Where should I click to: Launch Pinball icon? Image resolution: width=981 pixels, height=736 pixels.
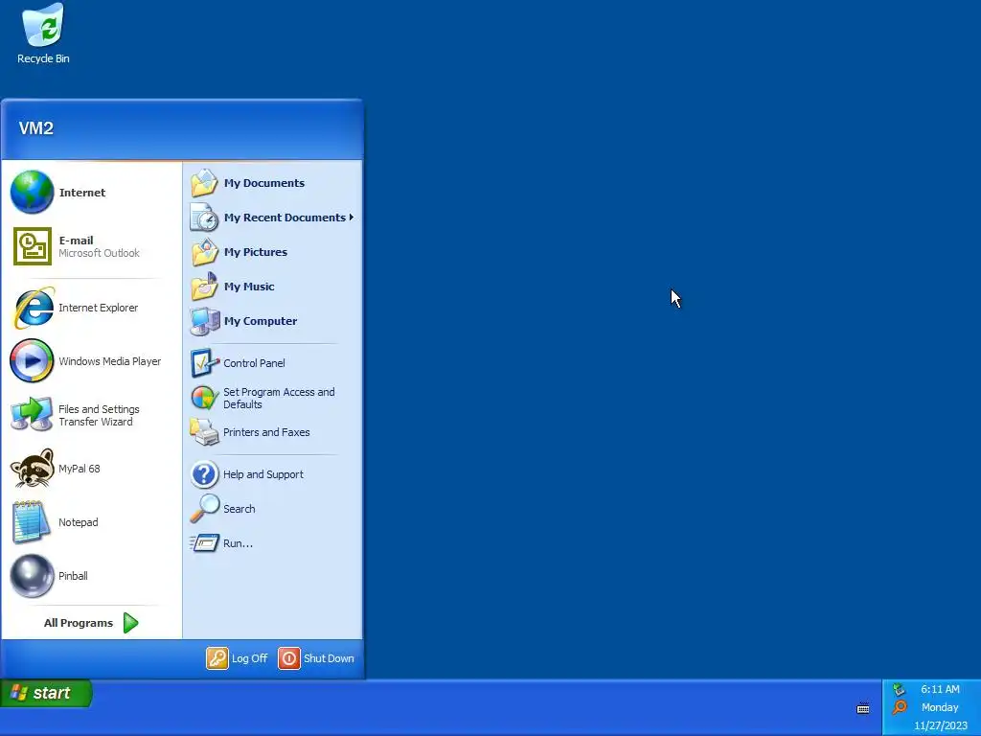[32, 576]
